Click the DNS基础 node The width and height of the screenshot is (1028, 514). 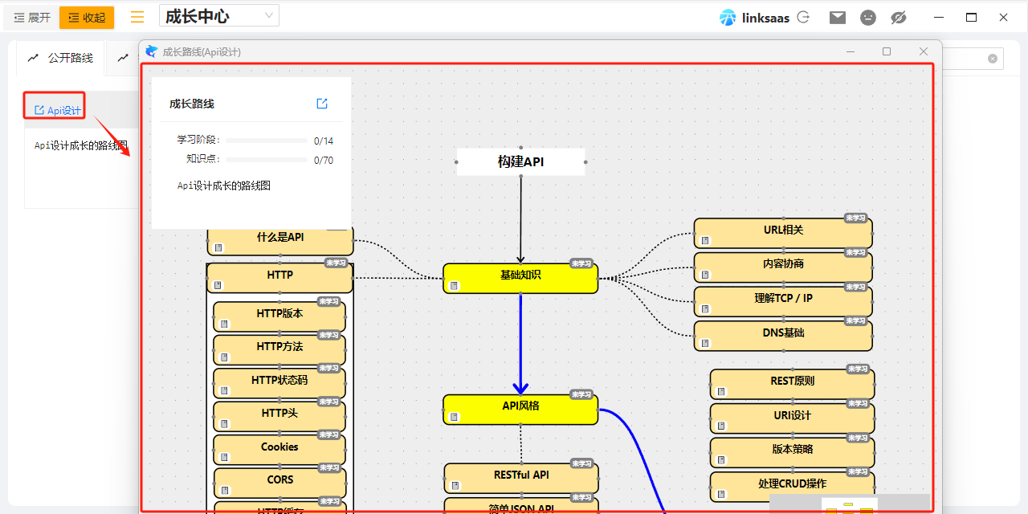click(x=783, y=336)
